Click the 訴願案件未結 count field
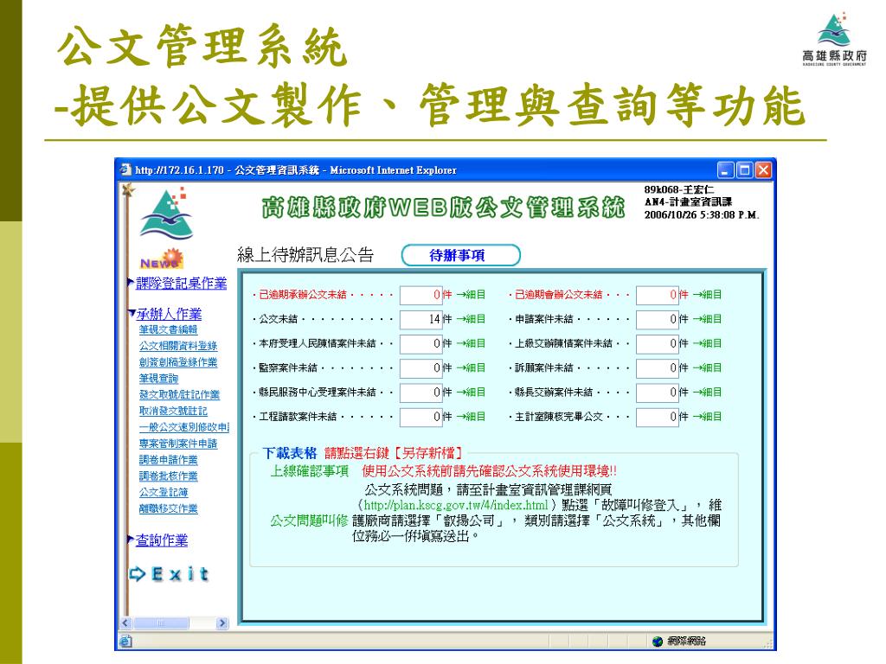886x664 pixels. (658, 368)
